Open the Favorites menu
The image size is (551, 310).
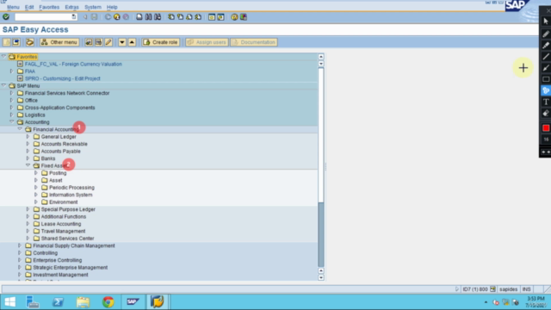click(x=49, y=7)
